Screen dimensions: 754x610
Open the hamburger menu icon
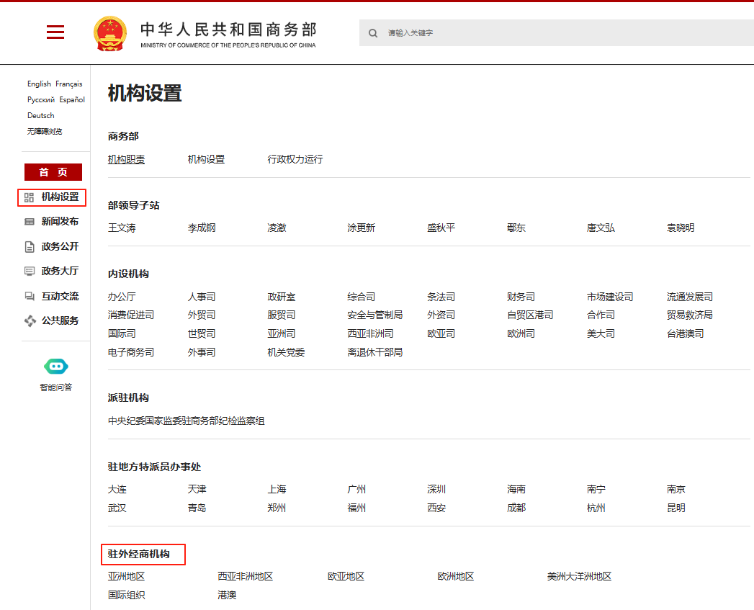pos(55,32)
